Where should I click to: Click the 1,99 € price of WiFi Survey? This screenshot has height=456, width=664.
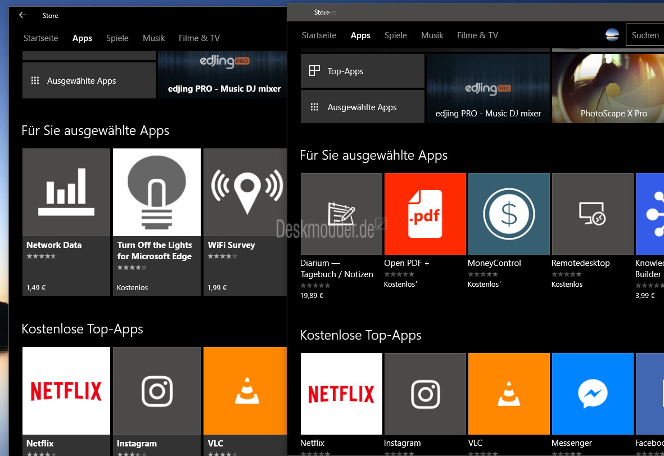pyautogui.click(x=217, y=287)
